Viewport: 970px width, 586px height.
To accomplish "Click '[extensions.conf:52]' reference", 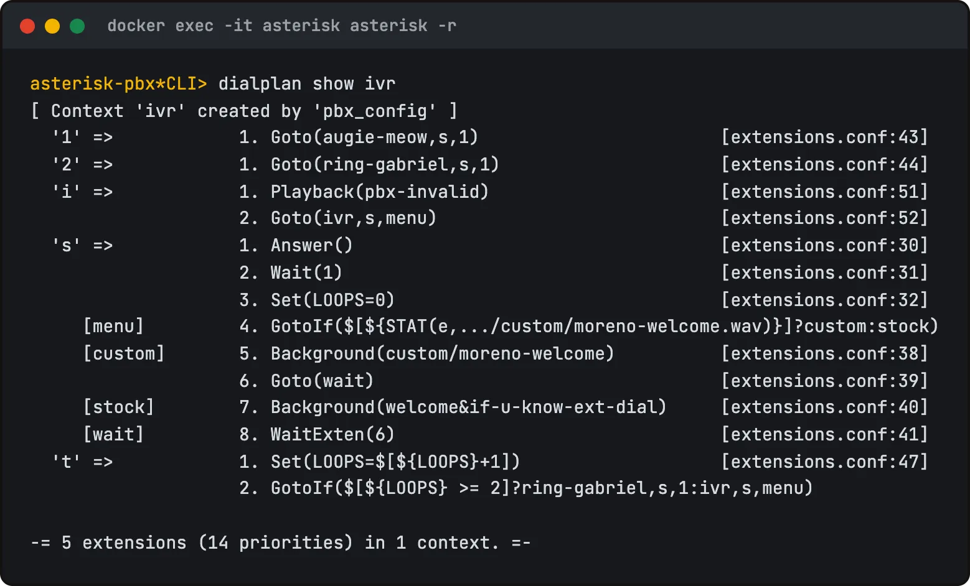I will coord(824,218).
